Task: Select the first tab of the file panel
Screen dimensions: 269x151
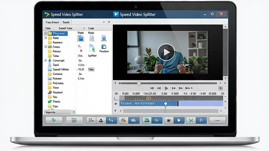Action: (x=52, y=22)
